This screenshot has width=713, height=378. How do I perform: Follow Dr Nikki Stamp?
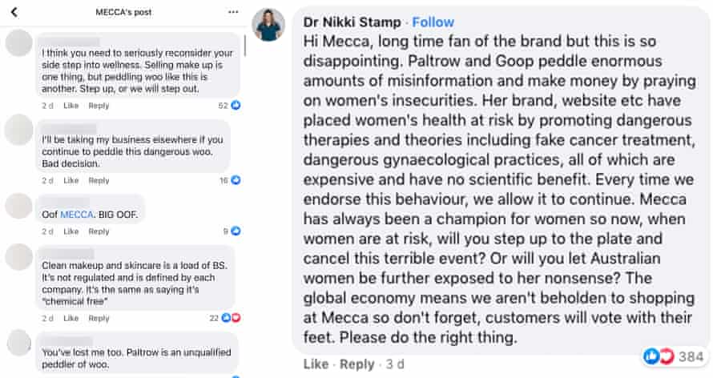(x=434, y=22)
